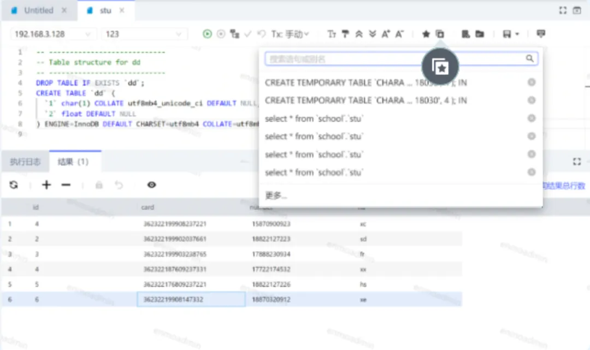The image size is (590, 350).
Task: Select result row number 5
Action: coord(10,284)
